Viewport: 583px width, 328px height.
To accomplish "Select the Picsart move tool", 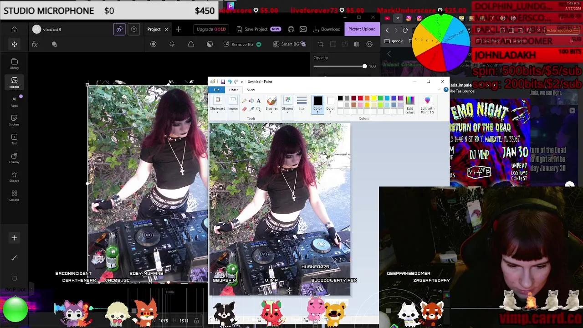I will click(x=15, y=44).
